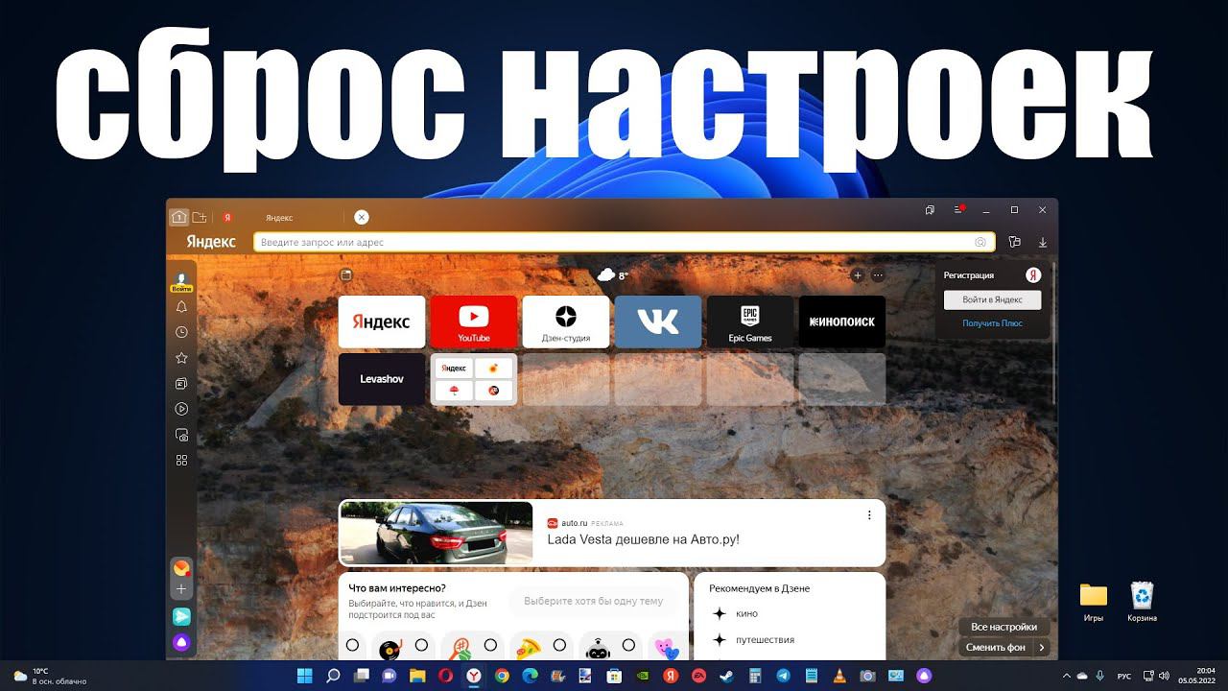Switch input language РУС in tray

tap(1125, 676)
